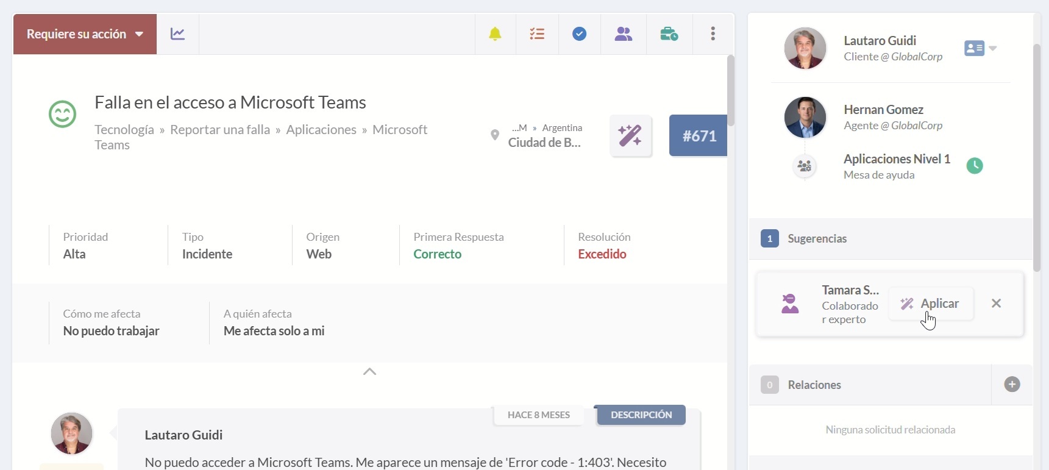
Task: Click the blue checkmark circle icon
Action: pyautogui.click(x=579, y=34)
